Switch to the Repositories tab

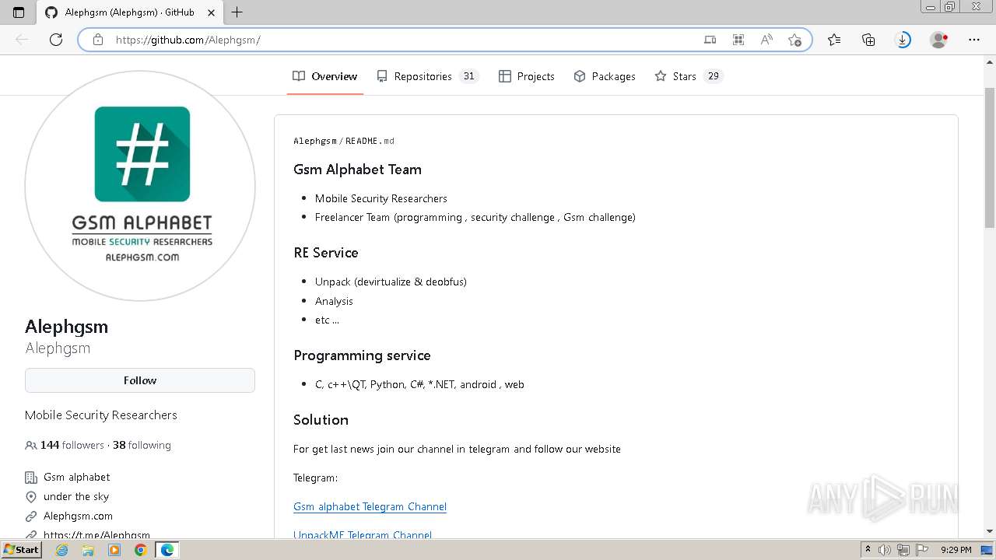(x=427, y=76)
